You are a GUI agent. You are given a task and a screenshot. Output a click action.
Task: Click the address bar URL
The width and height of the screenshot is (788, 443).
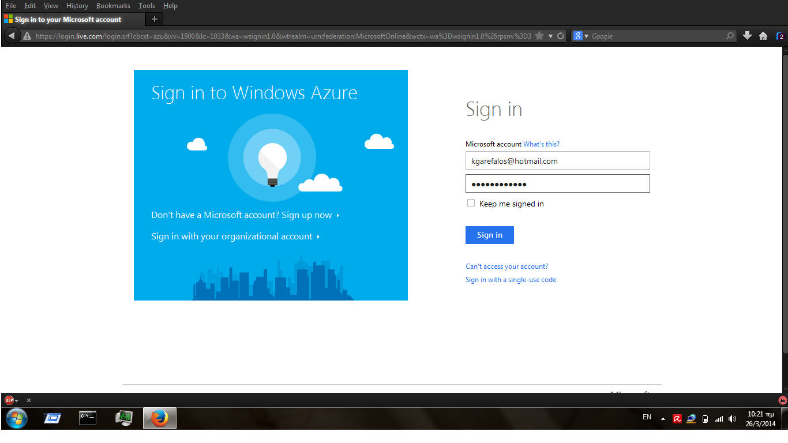point(283,36)
